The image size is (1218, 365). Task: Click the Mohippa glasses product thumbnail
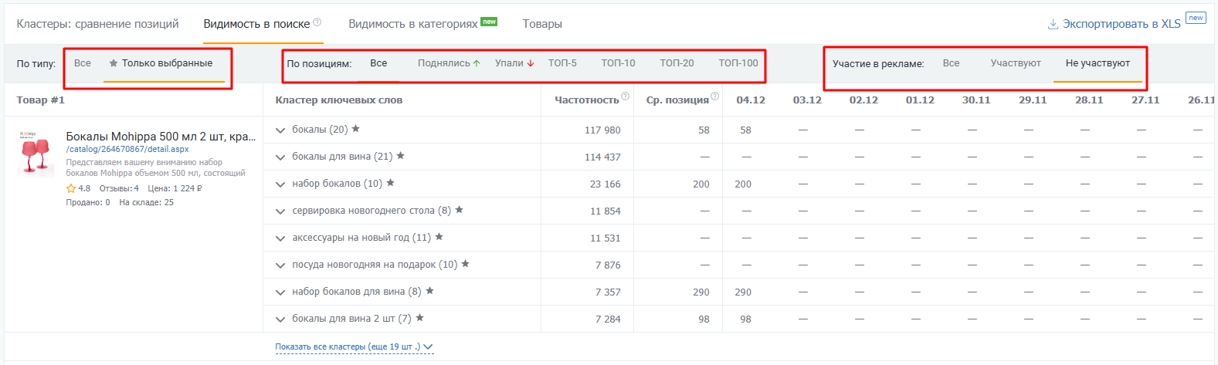pos(35,152)
